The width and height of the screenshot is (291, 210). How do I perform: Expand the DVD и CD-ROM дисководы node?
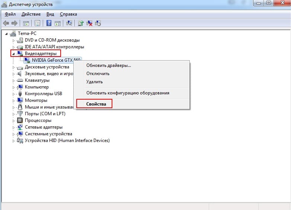[14, 40]
